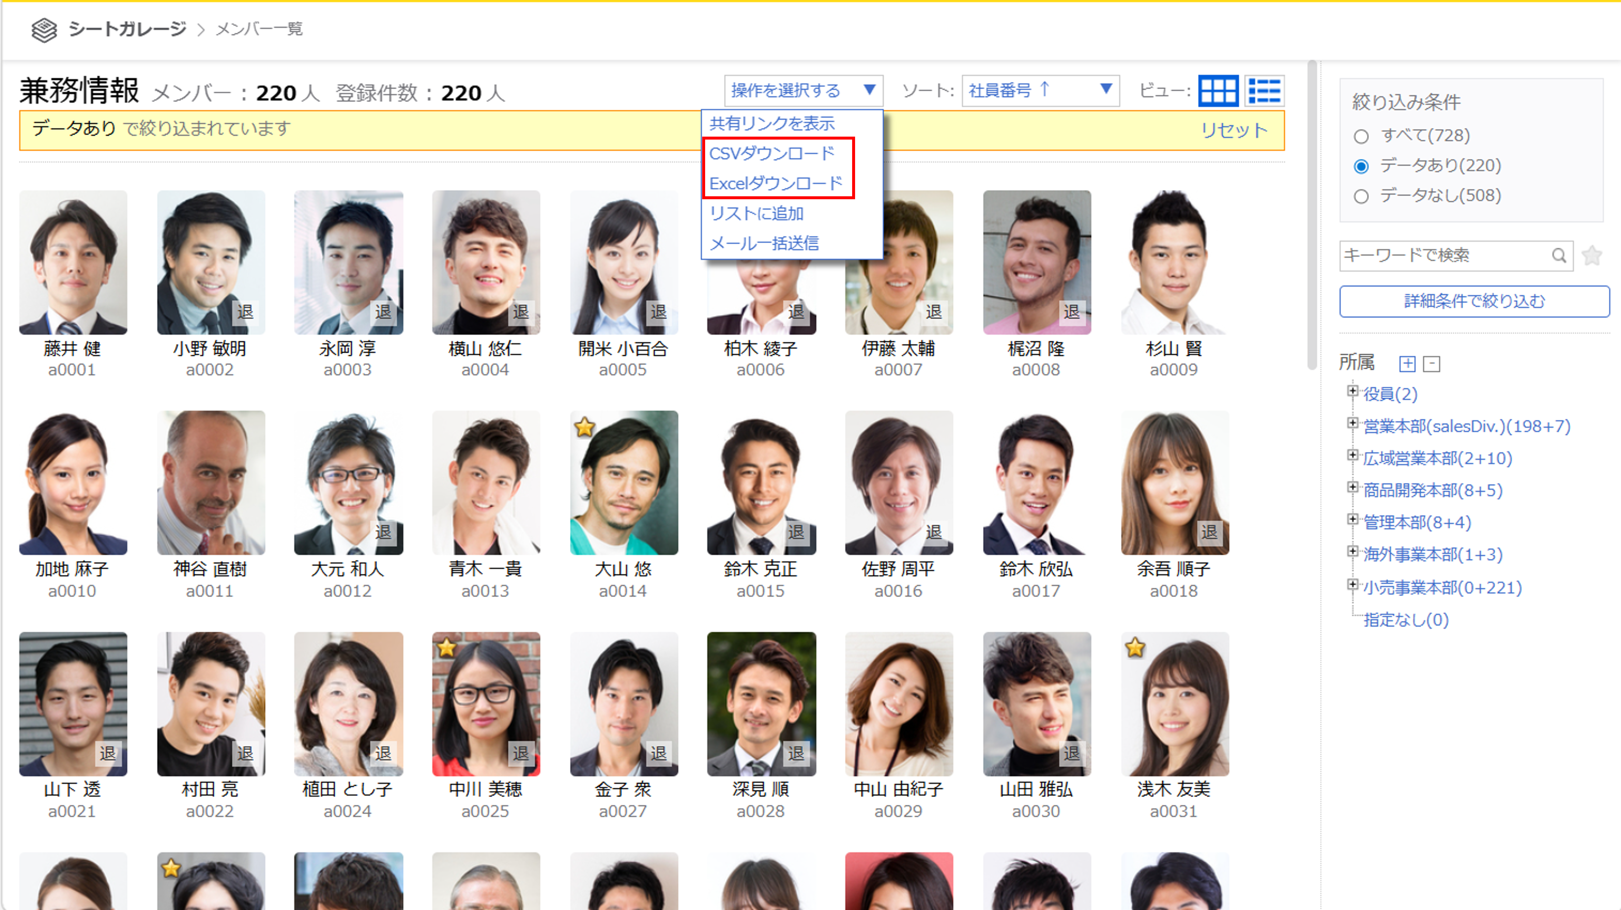The image size is (1621, 910).
Task: Choose メール一括送信 from the menu
Action: (764, 243)
